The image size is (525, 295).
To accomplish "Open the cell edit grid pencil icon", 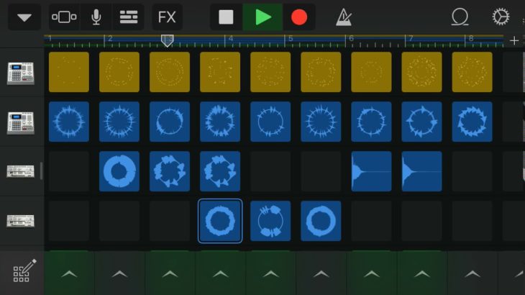I will (x=24, y=271).
